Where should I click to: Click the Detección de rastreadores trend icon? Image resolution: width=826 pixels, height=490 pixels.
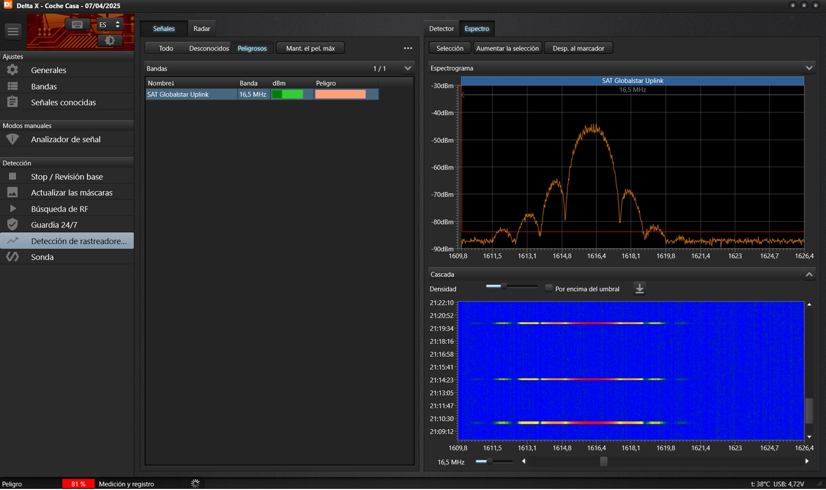pyautogui.click(x=12, y=241)
